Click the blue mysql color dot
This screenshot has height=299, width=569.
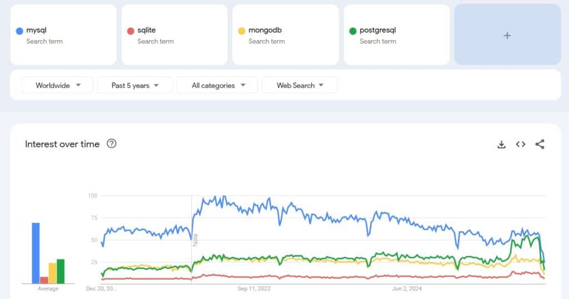click(x=19, y=31)
